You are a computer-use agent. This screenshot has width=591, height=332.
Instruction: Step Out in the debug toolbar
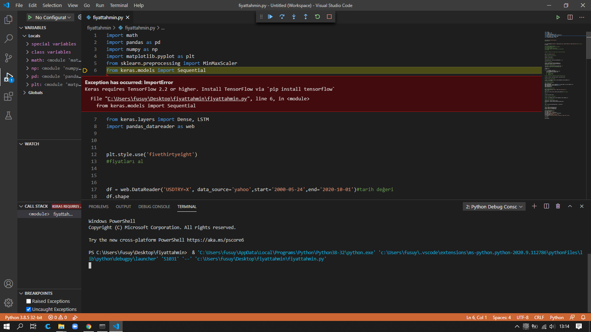click(305, 17)
